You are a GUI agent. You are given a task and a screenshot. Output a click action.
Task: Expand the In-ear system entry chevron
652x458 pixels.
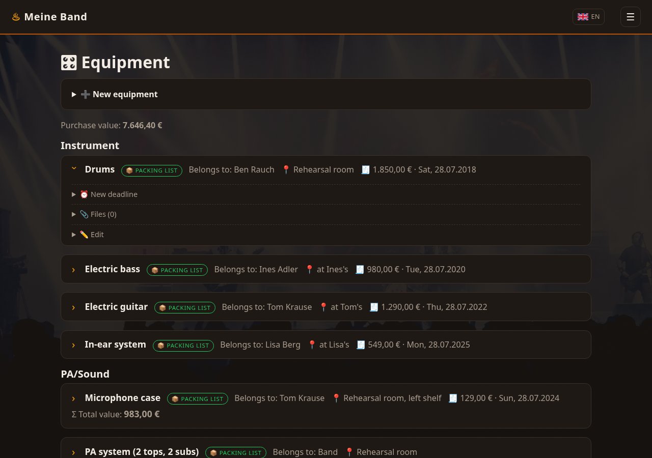[74, 345]
